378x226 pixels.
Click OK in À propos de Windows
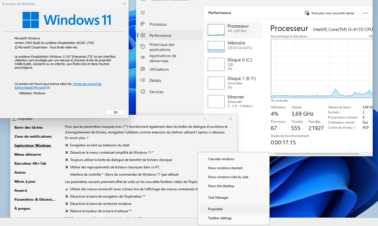(x=116, y=112)
